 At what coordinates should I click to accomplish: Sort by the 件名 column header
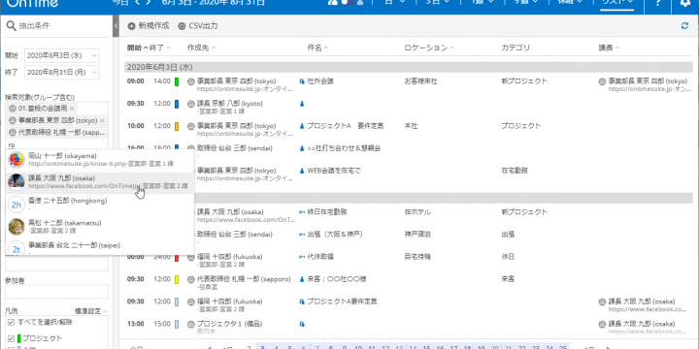[x=317, y=48]
